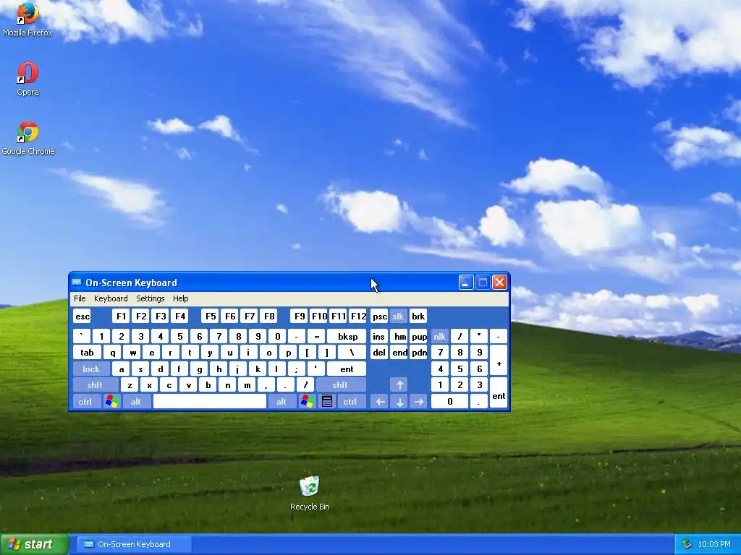Click the equals sign key
Image resolution: width=741 pixels, height=555 pixels.
point(316,337)
